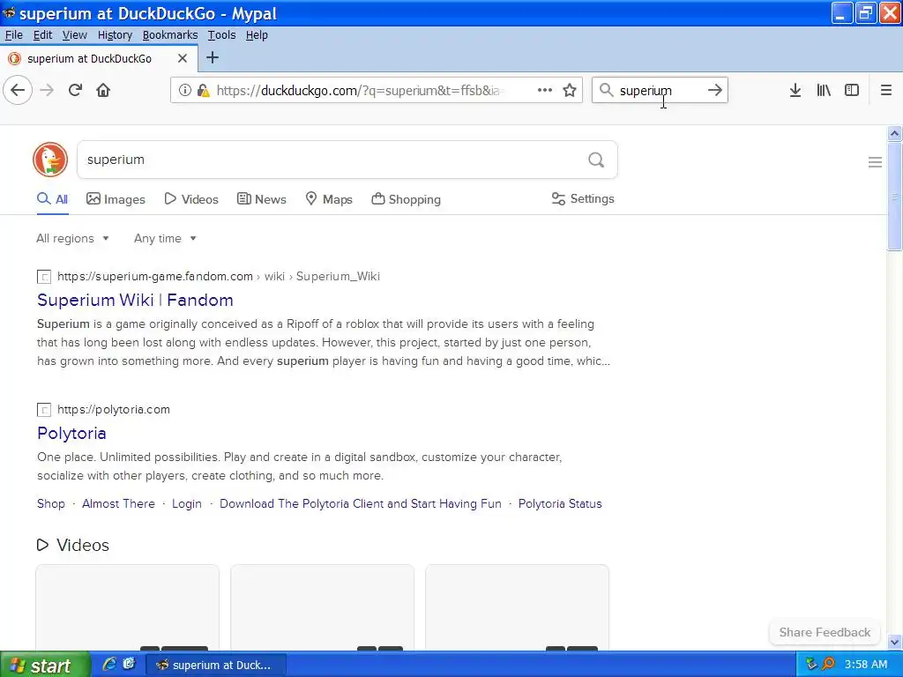Viewport: 903px width, 677px height.
Task: Click the orange tray icon by clock
Action: tap(828, 665)
